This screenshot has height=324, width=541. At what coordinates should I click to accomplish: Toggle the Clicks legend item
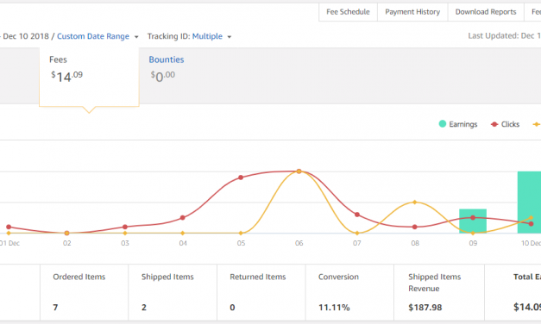(505, 124)
